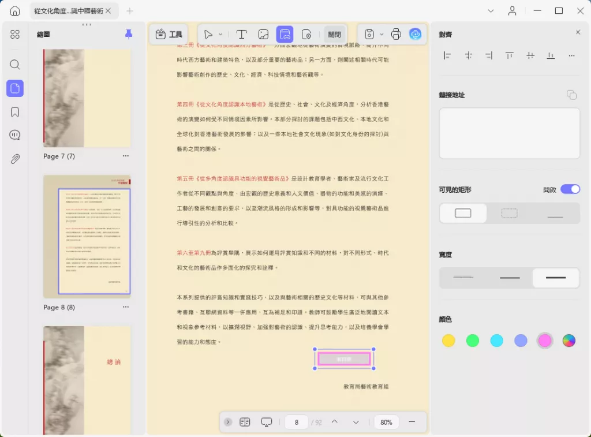Select the Page 7 thumbnail

[87, 98]
